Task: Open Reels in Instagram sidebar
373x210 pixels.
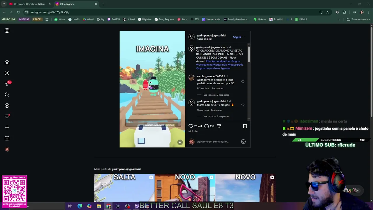Action: [x=7, y=73]
